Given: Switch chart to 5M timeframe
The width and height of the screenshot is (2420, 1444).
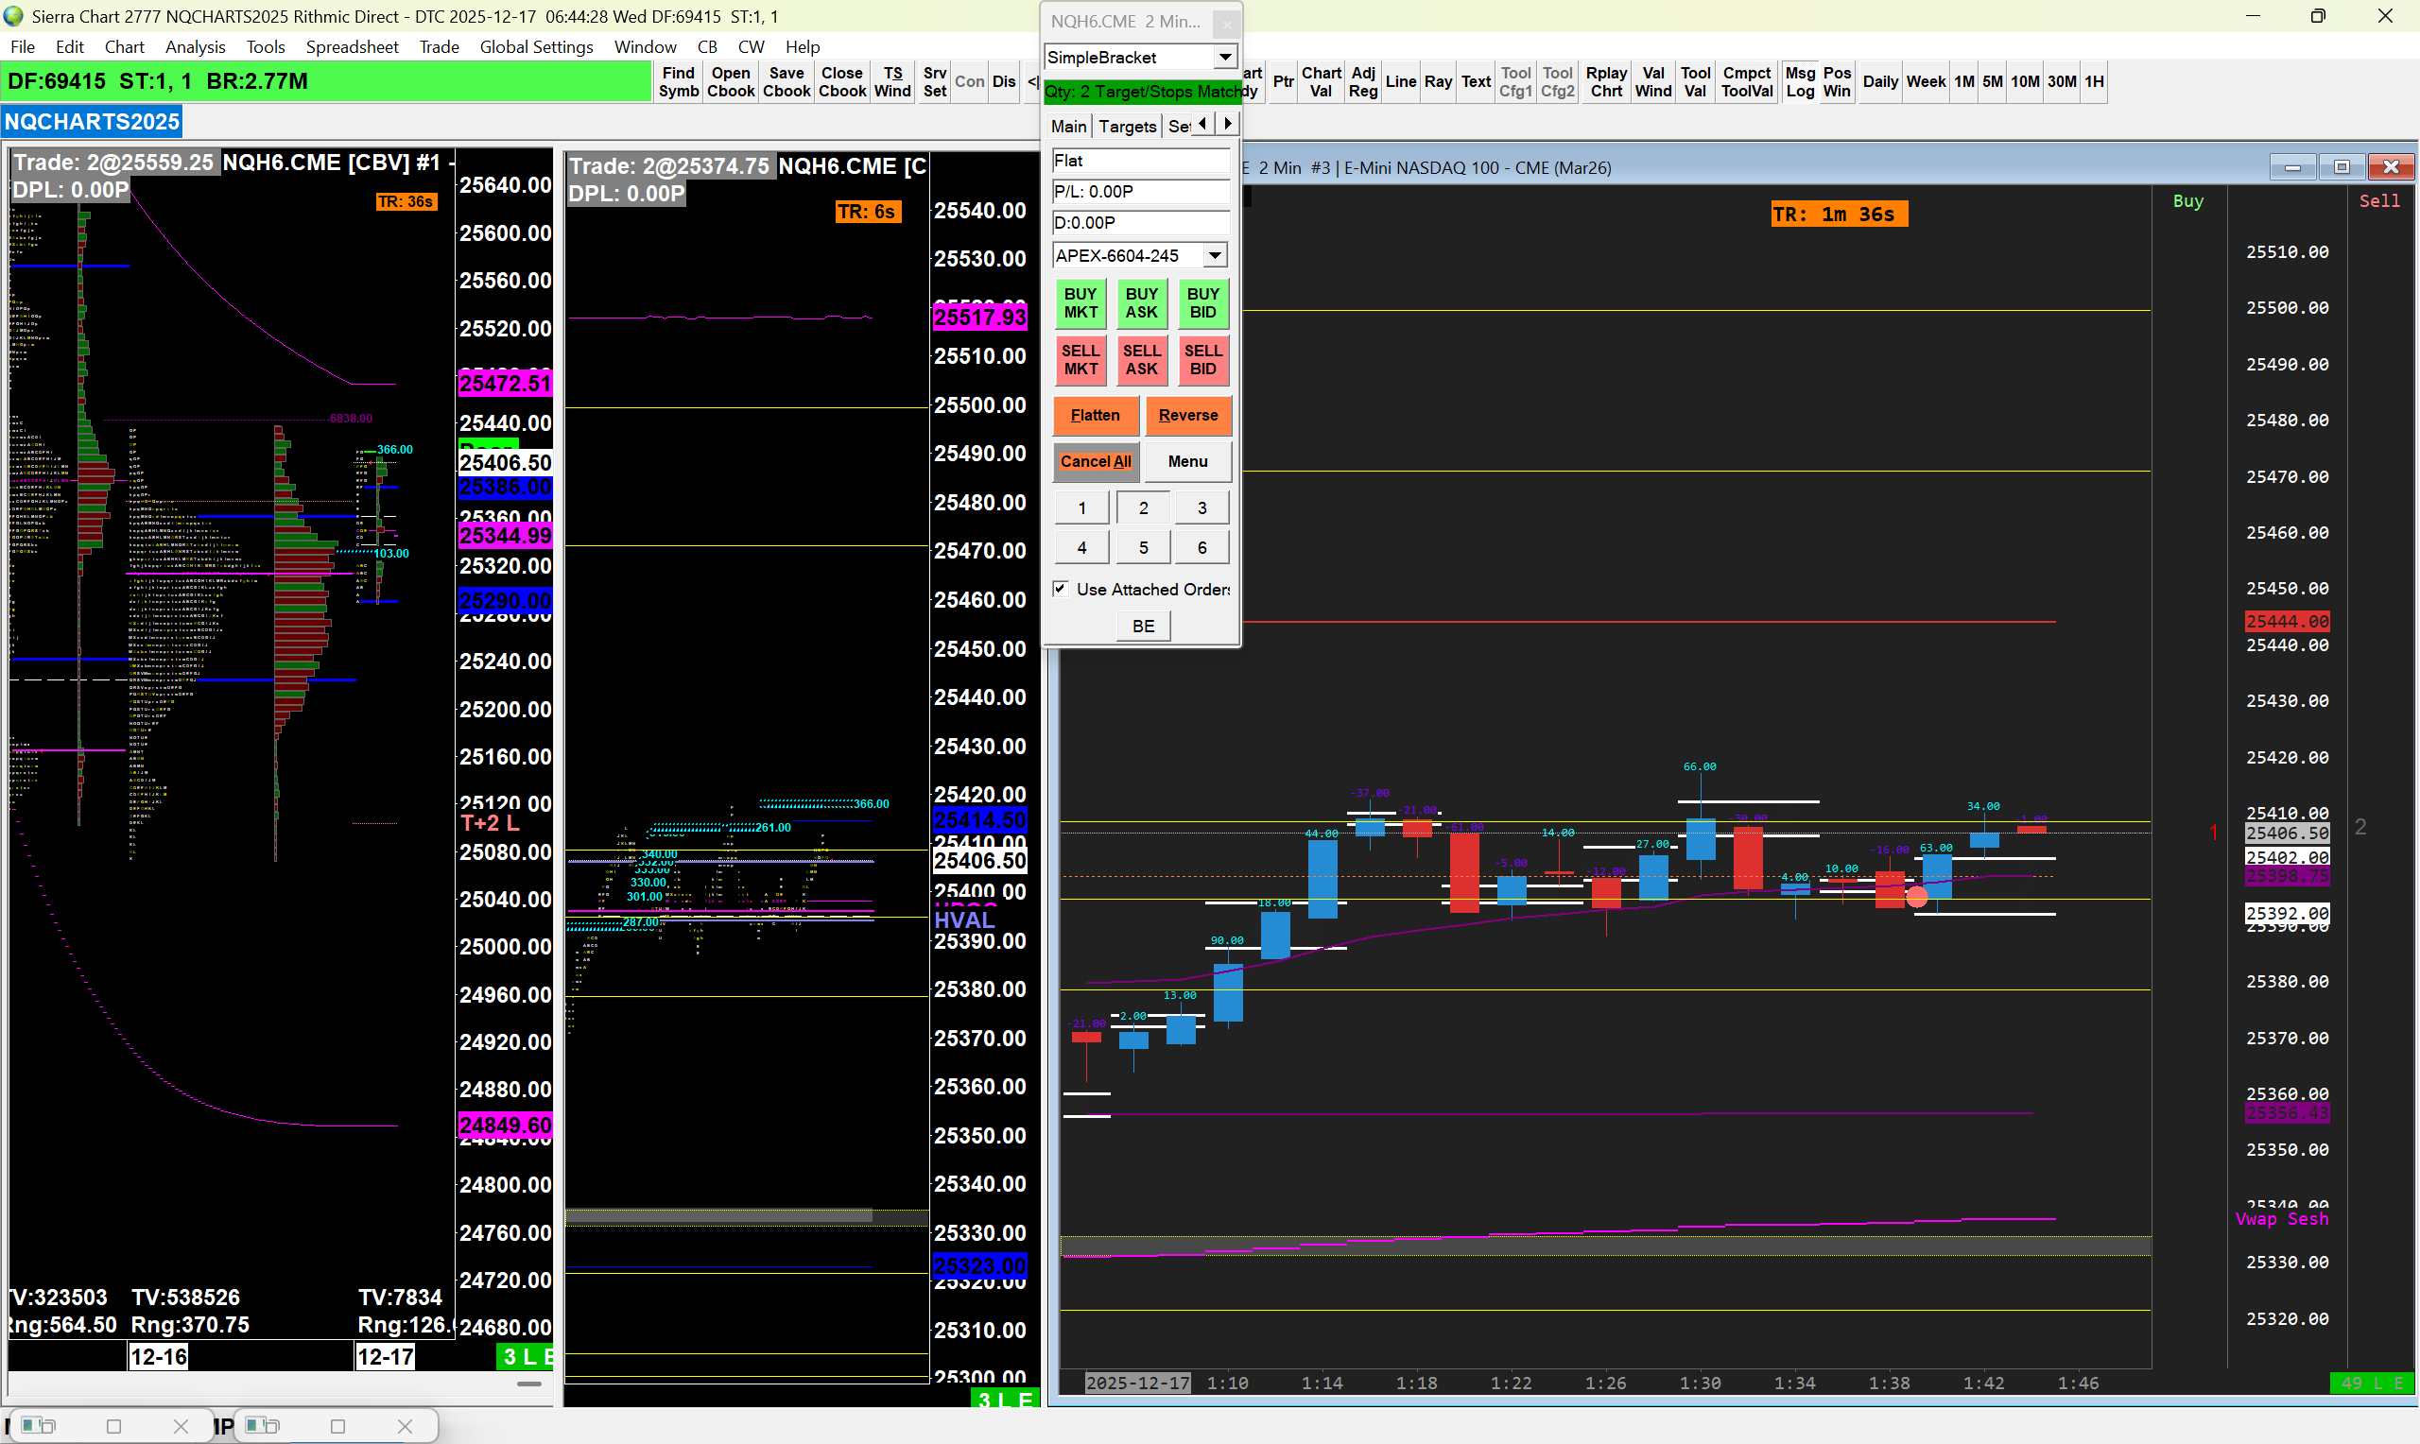Looking at the screenshot, I should [1992, 81].
